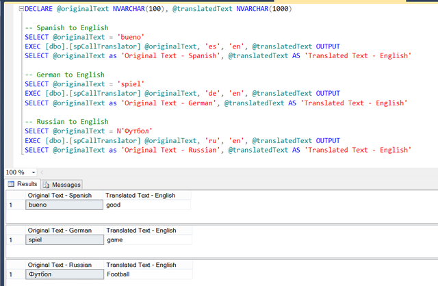438x286 pixels.
Task: Place cursor on '-- Russian to English' comment
Action: [x=66, y=122]
